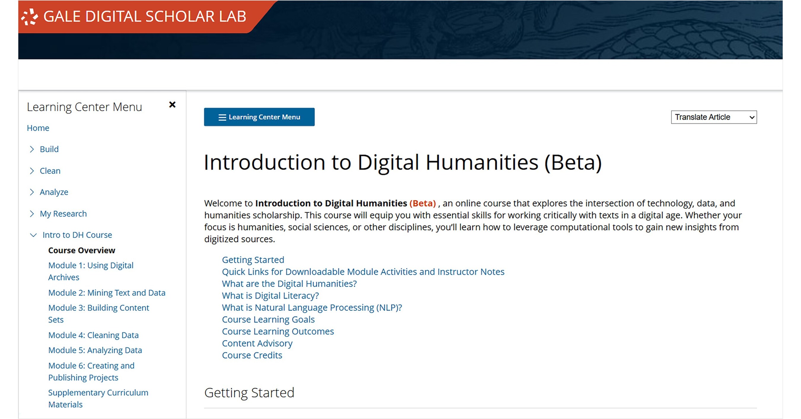801x419 pixels.
Task: Open Supplementary Curriculum Materials
Action: click(x=98, y=399)
